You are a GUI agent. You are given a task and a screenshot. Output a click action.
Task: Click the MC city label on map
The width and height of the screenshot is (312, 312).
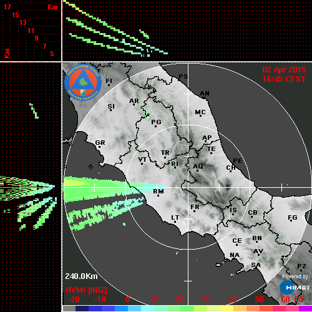pyautogui.click(x=200, y=112)
